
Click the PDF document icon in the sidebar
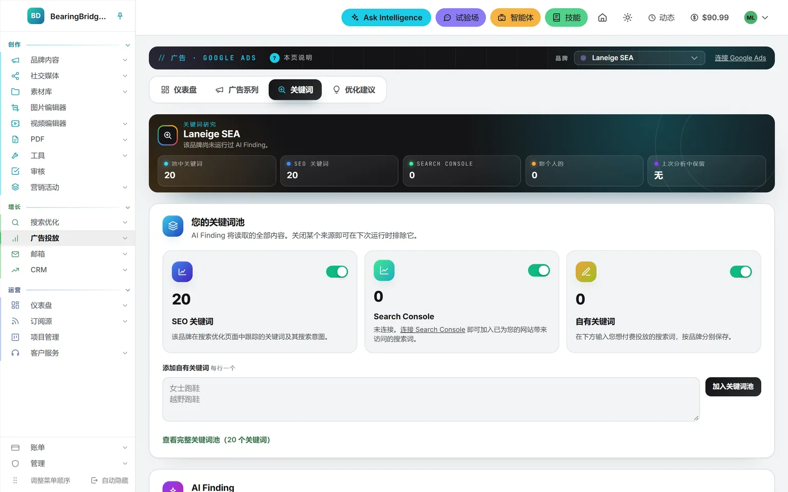coord(15,139)
